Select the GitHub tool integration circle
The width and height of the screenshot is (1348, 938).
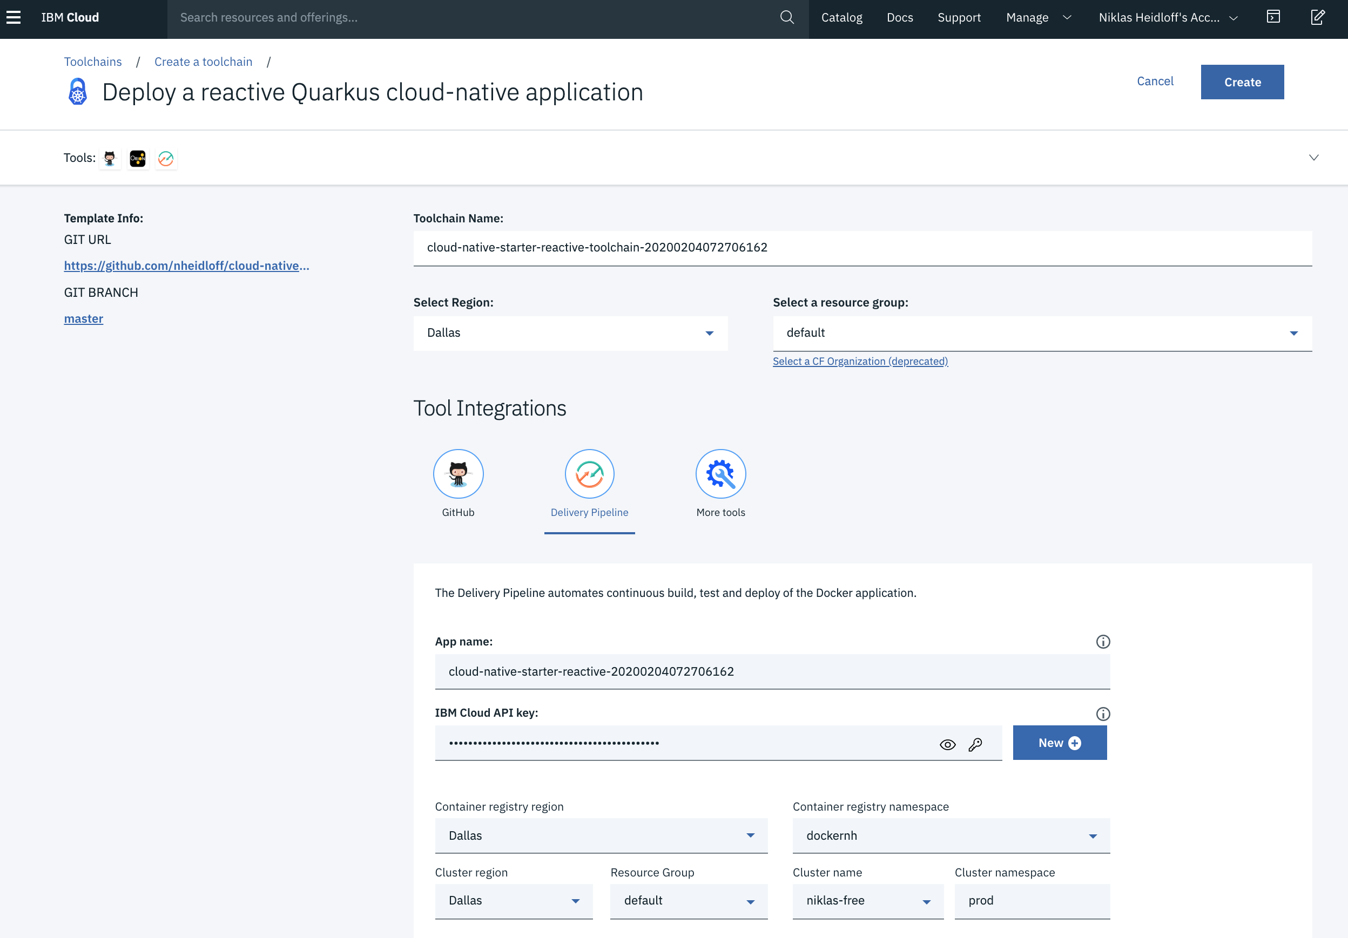click(458, 474)
